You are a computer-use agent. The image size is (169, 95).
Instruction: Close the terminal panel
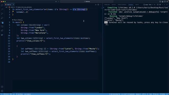[x=167, y=5]
